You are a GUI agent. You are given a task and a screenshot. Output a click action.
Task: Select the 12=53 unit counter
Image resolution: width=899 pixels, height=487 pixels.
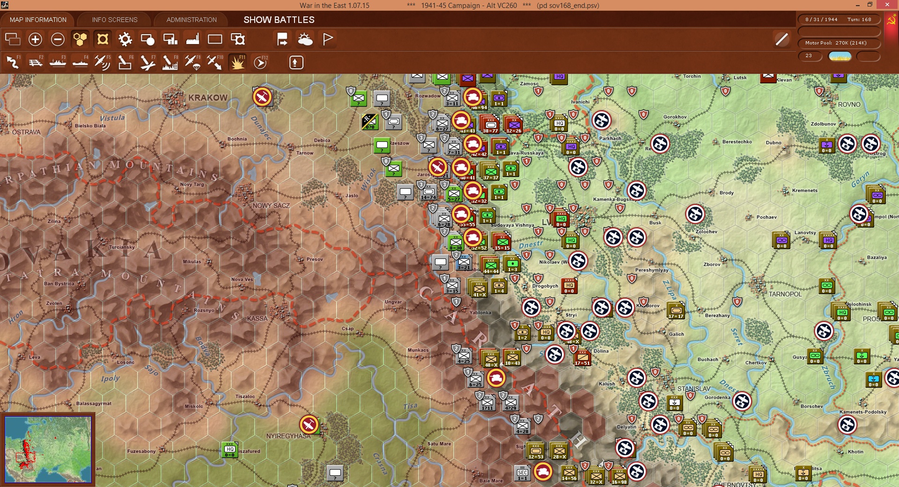(536, 451)
